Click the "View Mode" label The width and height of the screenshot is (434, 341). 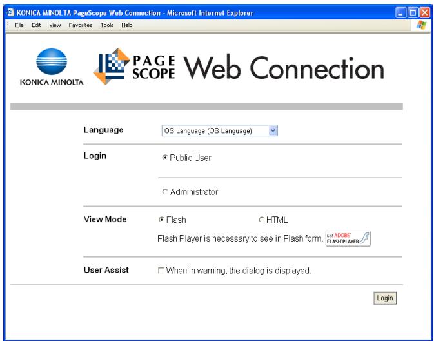tap(105, 220)
